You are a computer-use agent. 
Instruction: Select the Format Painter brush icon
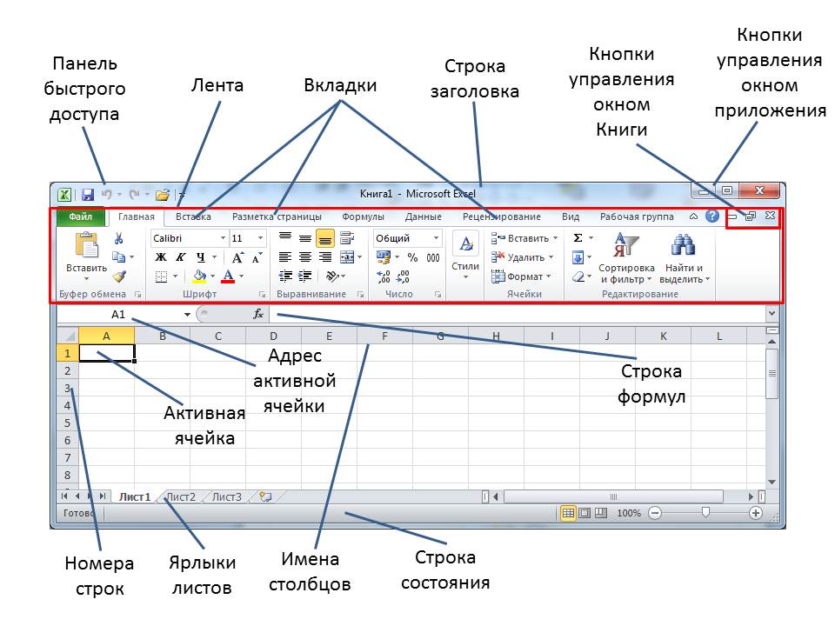click(x=119, y=276)
